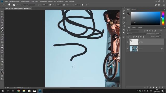This screenshot has height=93, width=166.
Task: Open the opacity slider dropdown in options bar
Action: 47,5
